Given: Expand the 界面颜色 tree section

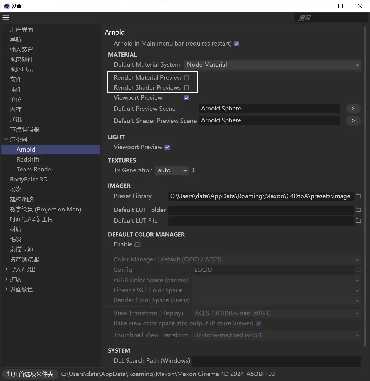Looking at the screenshot, I should coord(6,289).
